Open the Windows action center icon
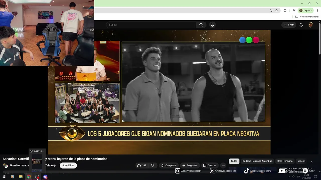This screenshot has width=321, height=180. click(x=315, y=177)
